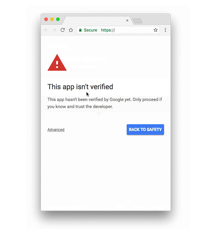Bookmark this page with the star
Viewport: 209px width, 229px height.
pos(156,30)
